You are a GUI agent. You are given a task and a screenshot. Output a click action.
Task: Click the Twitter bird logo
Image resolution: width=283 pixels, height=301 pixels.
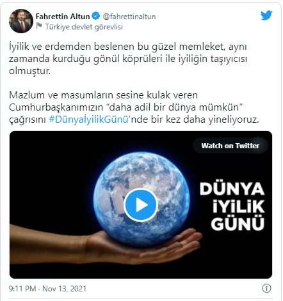point(266,15)
